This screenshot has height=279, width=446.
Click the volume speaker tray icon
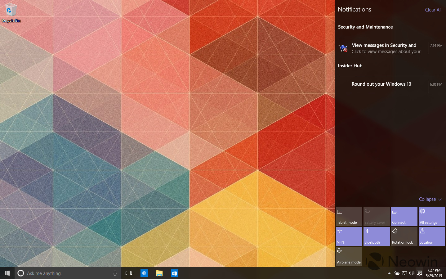pyautogui.click(x=412, y=273)
